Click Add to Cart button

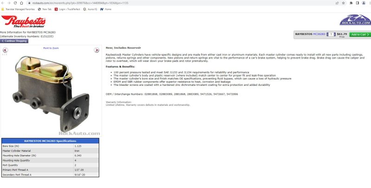point(360,34)
